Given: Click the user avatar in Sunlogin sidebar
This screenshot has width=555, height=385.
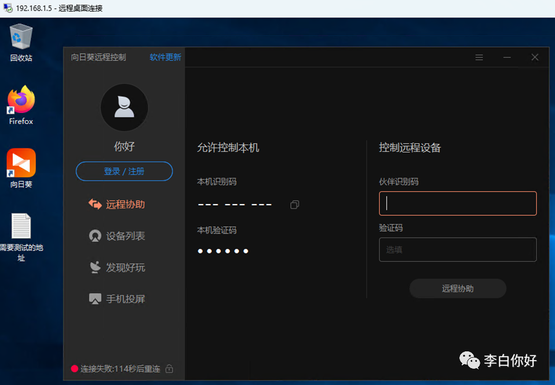Looking at the screenshot, I should [x=124, y=107].
